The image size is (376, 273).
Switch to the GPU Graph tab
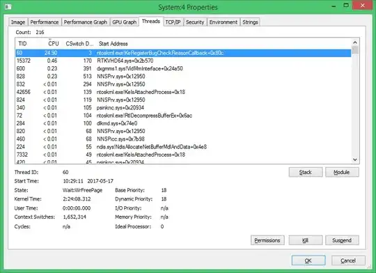point(124,22)
